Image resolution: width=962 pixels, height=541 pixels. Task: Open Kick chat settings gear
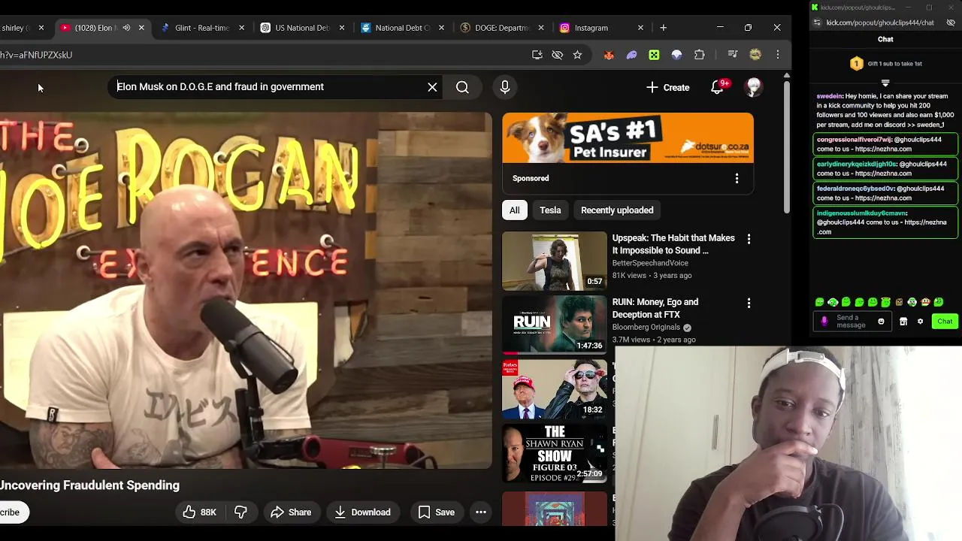pyautogui.click(x=920, y=322)
